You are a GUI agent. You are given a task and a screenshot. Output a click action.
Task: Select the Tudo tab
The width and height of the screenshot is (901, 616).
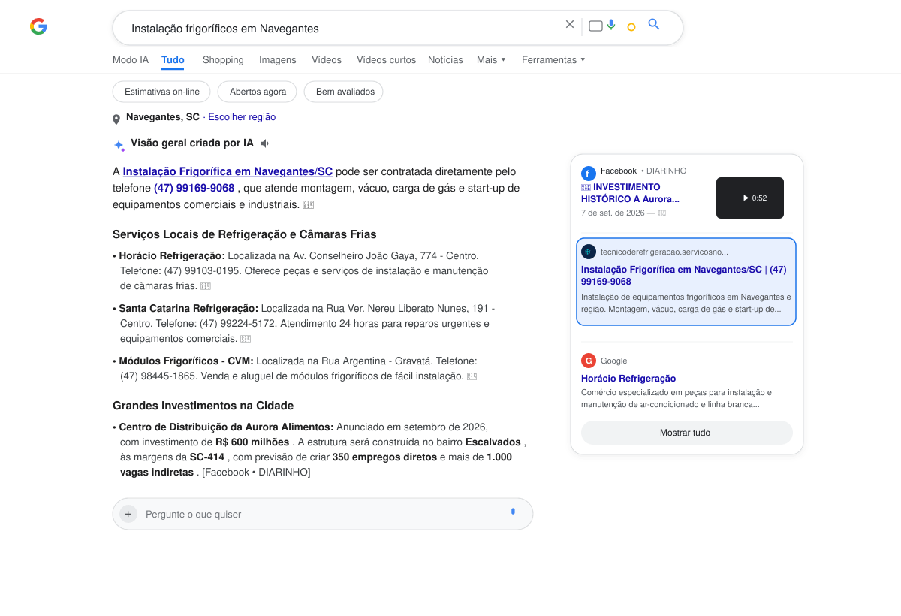pyautogui.click(x=173, y=59)
